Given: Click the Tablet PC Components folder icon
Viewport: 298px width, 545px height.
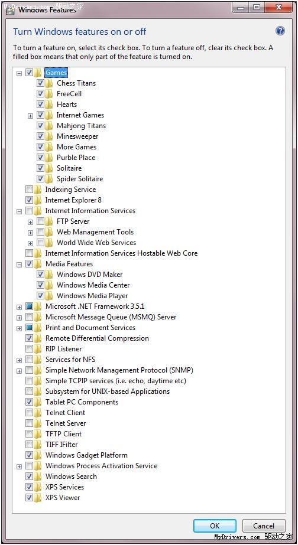Looking at the screenshot, I should pyautogui.click(x=38, y=402).
